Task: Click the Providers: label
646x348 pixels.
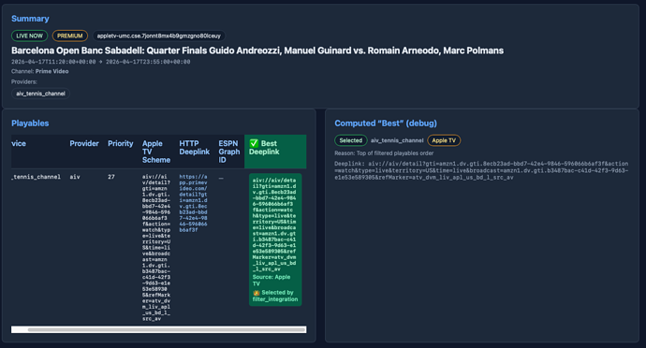Action: click(24, 81)
